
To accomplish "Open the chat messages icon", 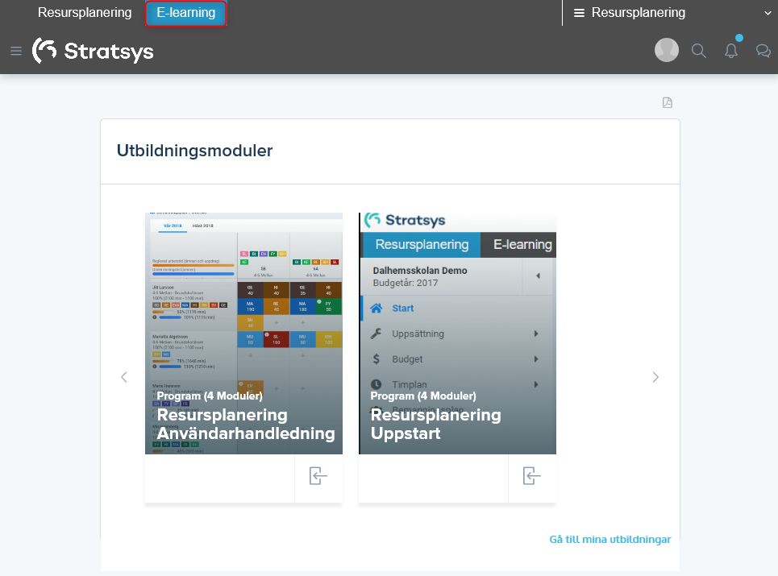I will click(x=763, y=51).
